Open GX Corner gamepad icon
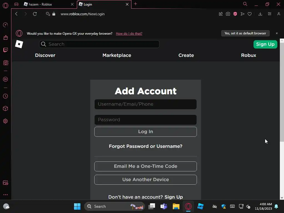 16,4
